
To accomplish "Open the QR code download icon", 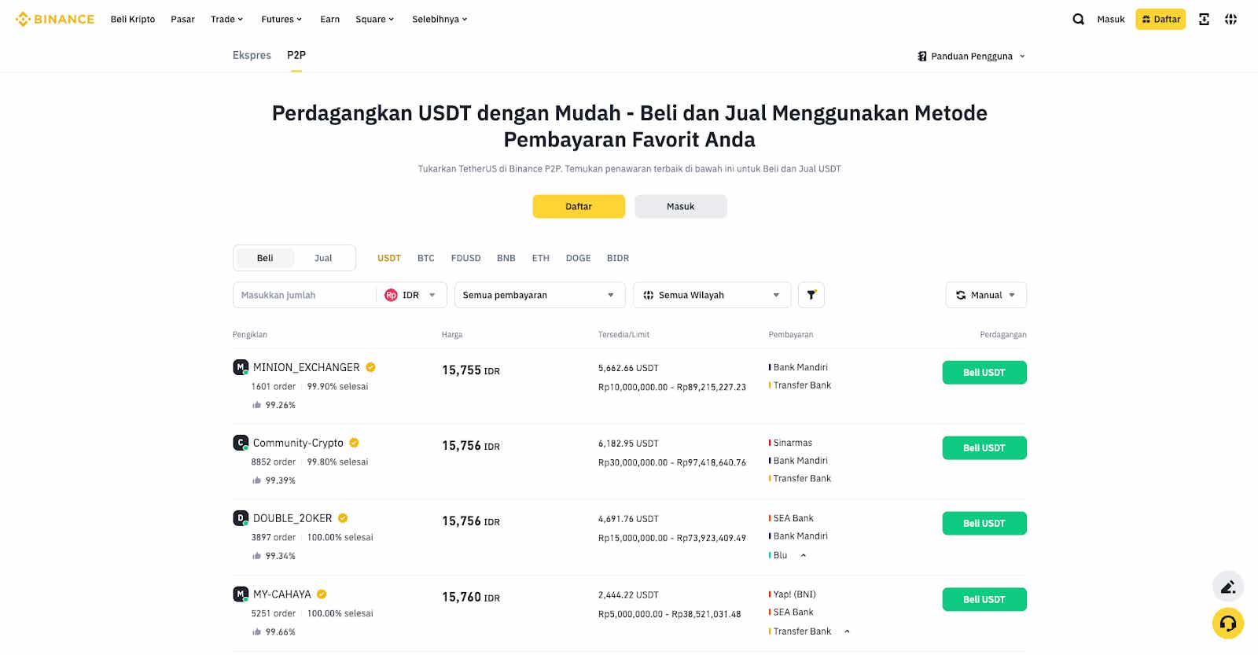I will tap(1204, 19).
